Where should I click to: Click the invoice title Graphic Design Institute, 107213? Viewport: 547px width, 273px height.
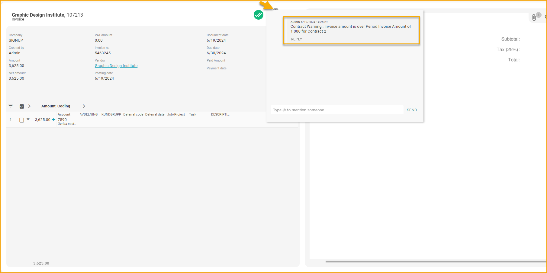pyautogui.click(x=47, y=15)
